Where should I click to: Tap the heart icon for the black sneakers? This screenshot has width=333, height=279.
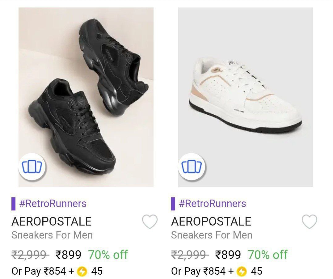149,221
